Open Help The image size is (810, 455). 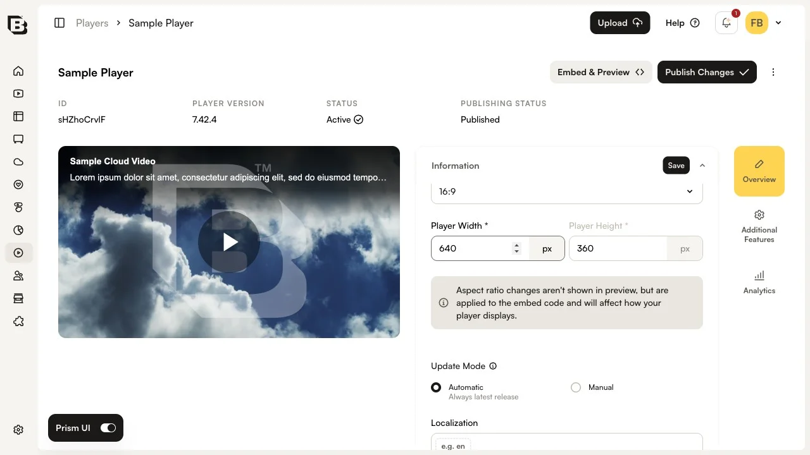click(x=682, y=23)
